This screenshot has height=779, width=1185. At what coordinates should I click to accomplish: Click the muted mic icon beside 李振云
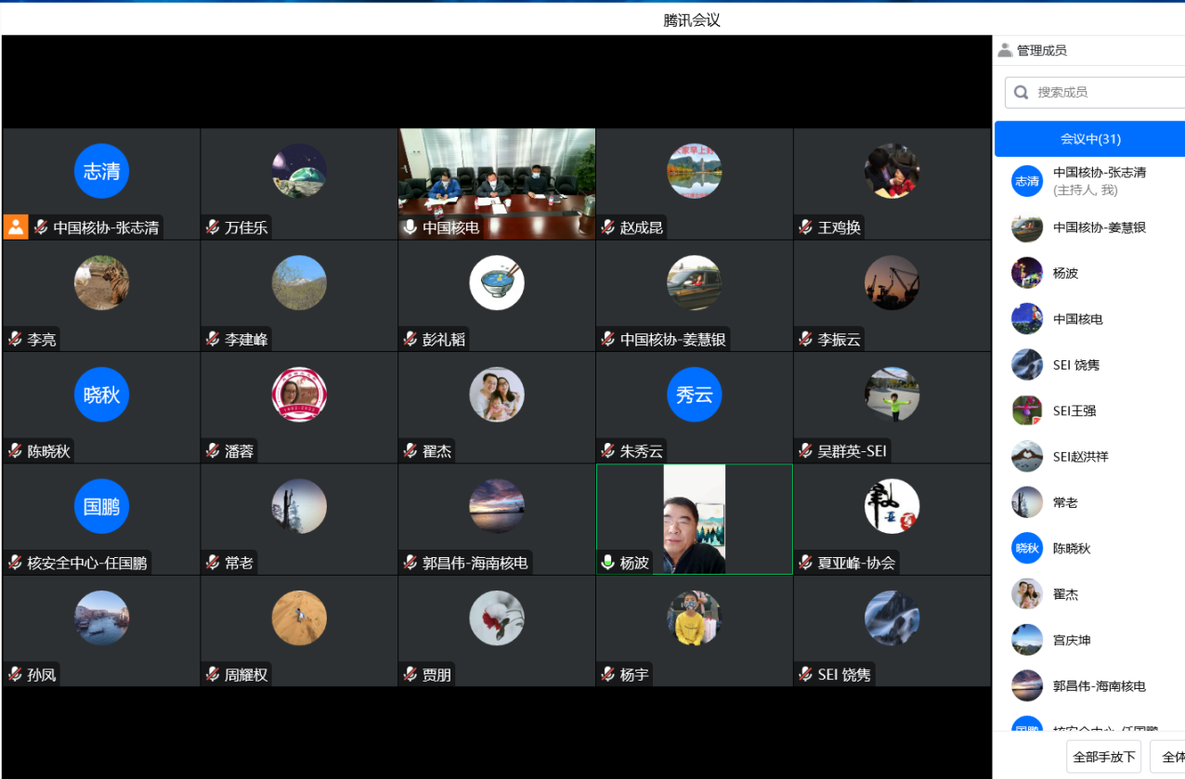coord(805,340)
